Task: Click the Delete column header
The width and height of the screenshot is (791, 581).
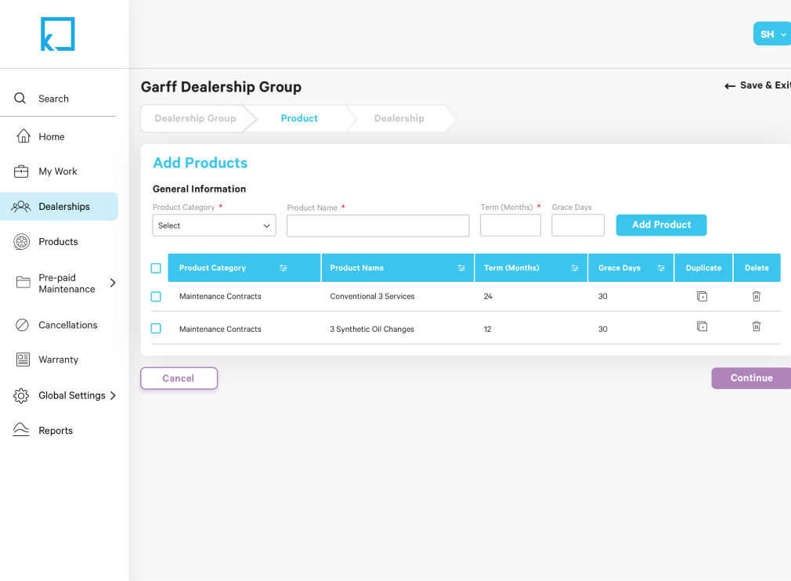Action: pos(757,268)
